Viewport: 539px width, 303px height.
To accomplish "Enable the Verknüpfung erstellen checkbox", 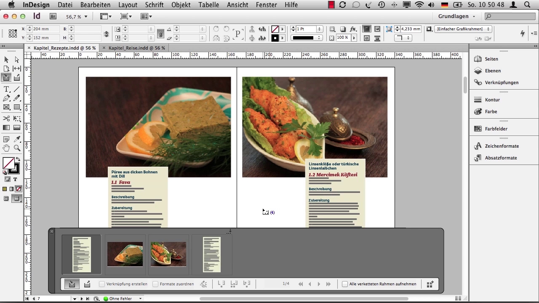I will [x=102, y=284].
